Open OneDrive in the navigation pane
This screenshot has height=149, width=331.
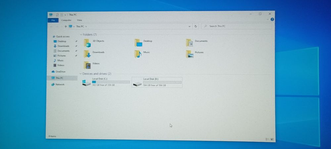pyautogui.click(x=59, y=72)
